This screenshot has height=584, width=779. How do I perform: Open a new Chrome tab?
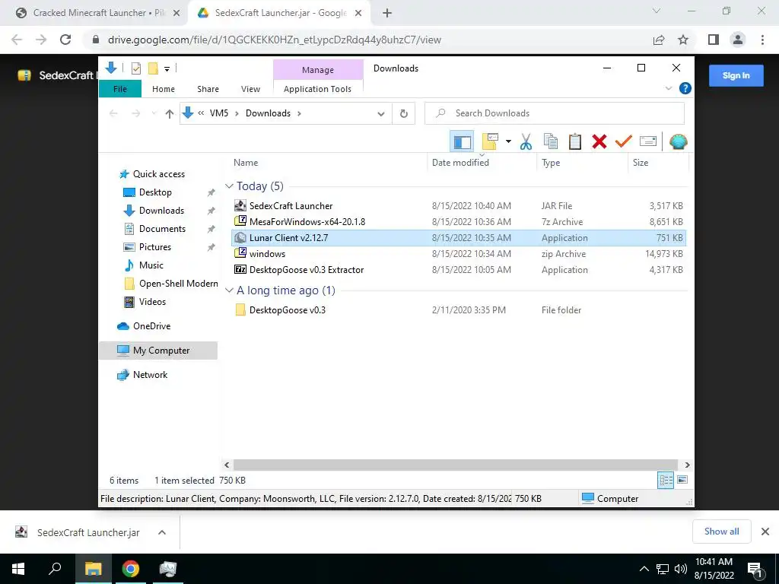[x=387, y=14]
